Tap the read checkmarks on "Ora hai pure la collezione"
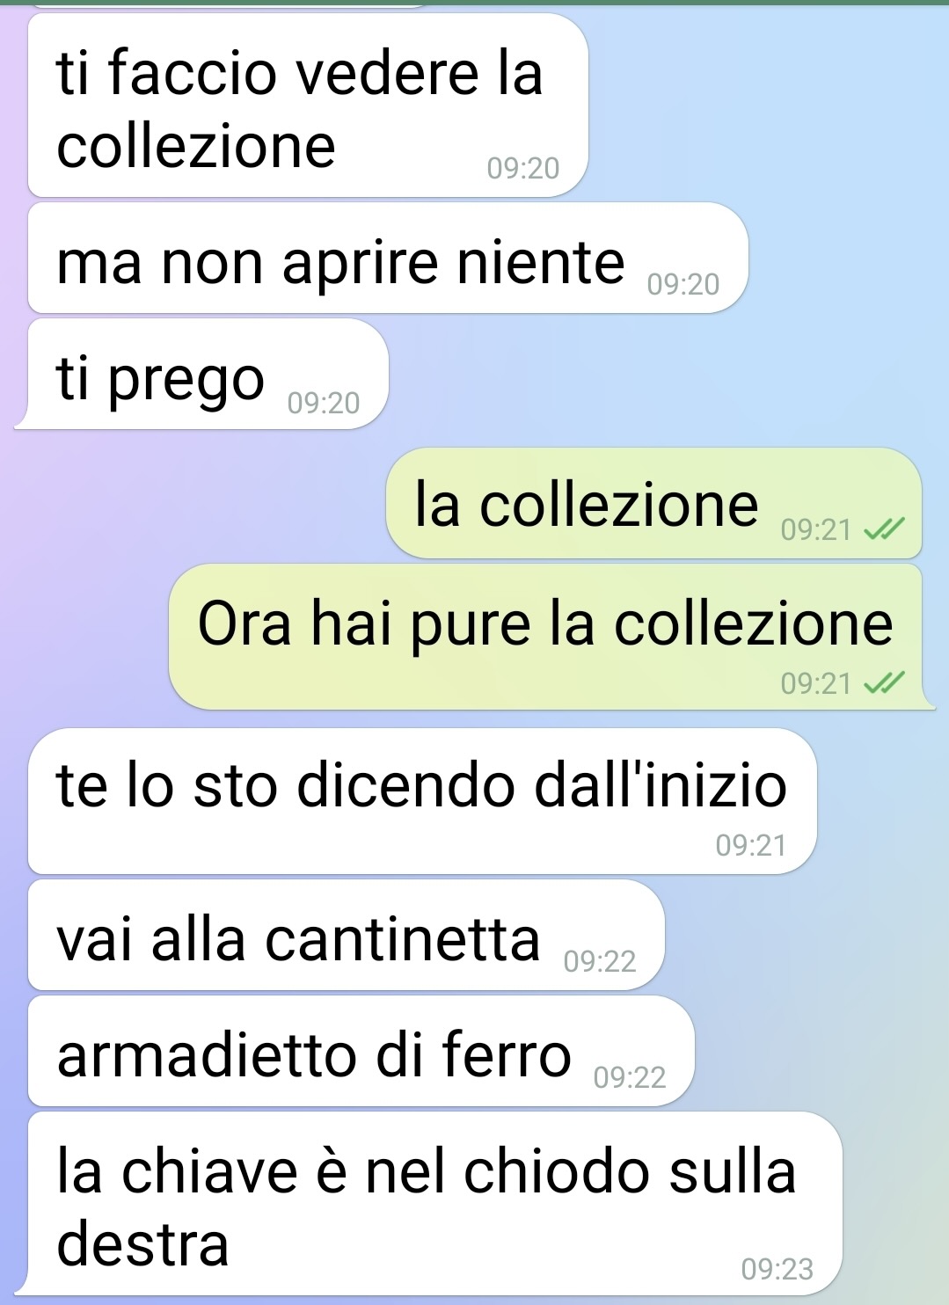 point(884,682)
